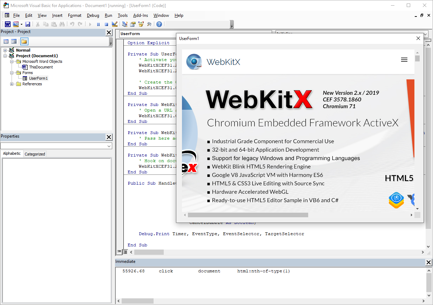Select ThisDocument in project tree

41,67
